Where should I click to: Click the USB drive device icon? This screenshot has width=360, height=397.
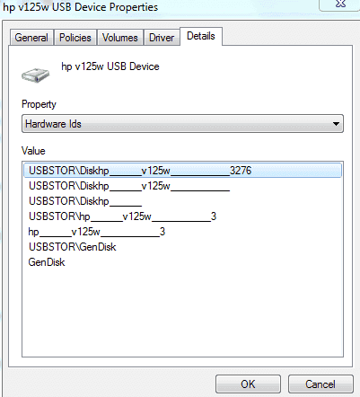pos(35,75)
